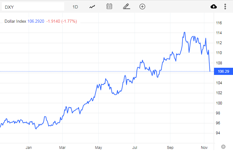
Task: Open the calendar date range picker
Action: (109, 7)
